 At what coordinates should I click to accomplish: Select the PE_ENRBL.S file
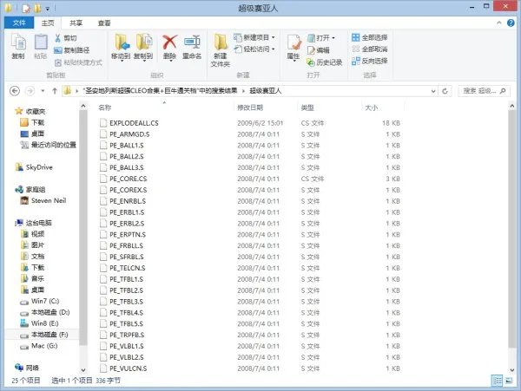(128, 201)
